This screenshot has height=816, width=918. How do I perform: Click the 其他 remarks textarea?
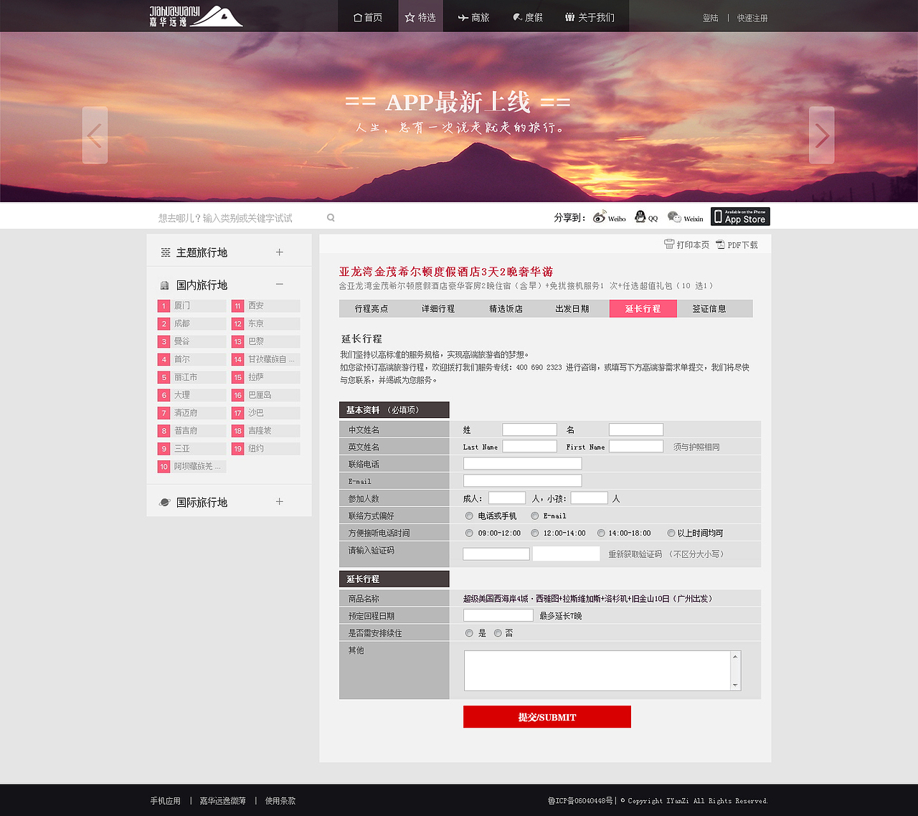tap(597, 670)
